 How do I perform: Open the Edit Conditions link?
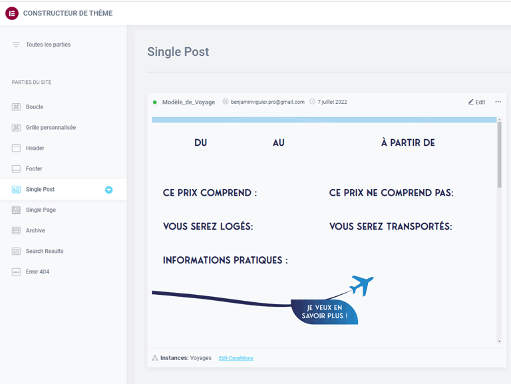click(236, 358)
